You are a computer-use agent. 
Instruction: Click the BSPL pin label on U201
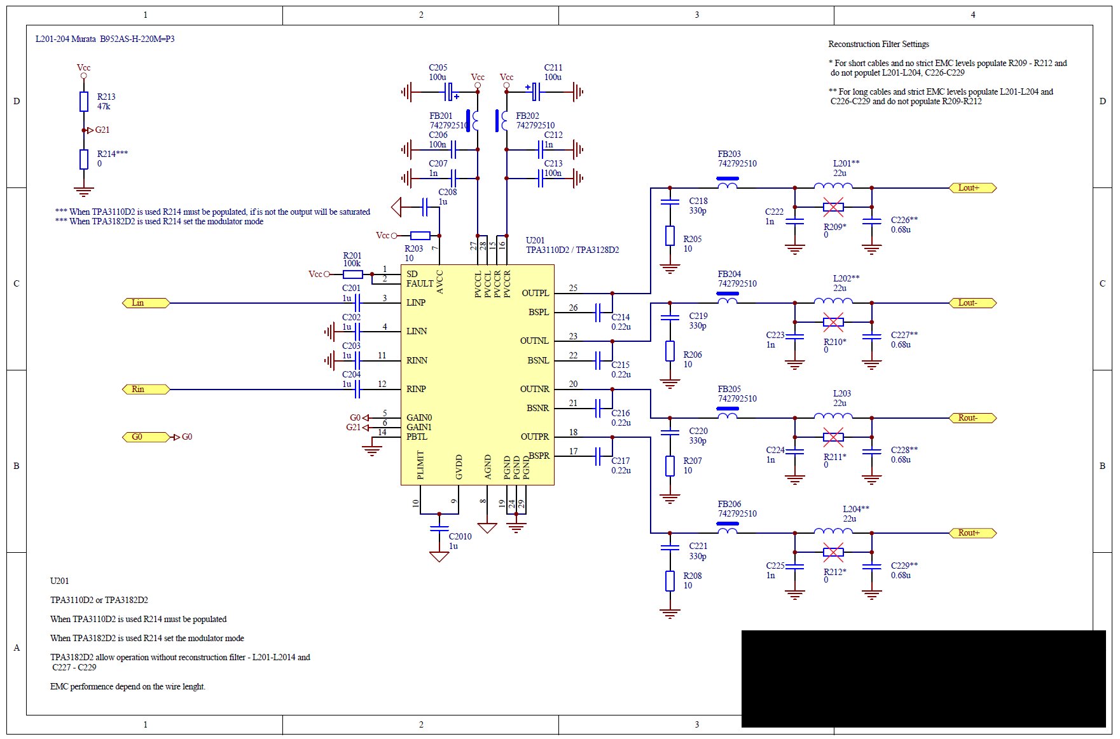(539, 313)
